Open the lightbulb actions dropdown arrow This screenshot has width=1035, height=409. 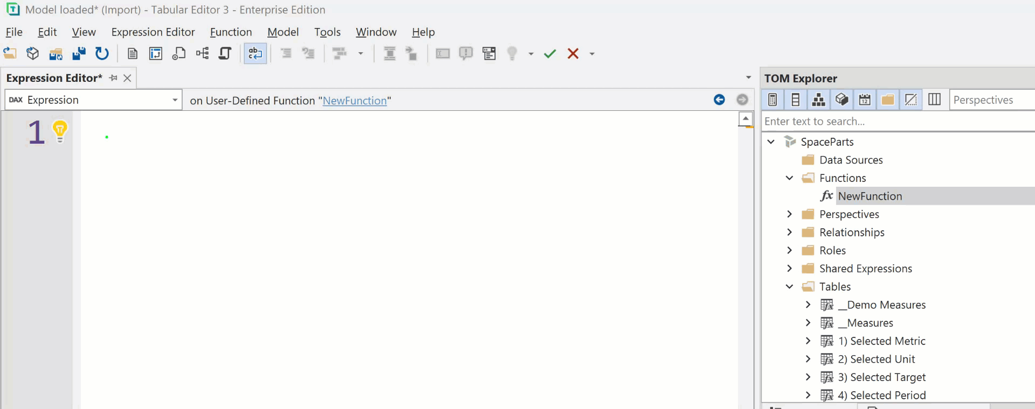[x=531, y=54]
